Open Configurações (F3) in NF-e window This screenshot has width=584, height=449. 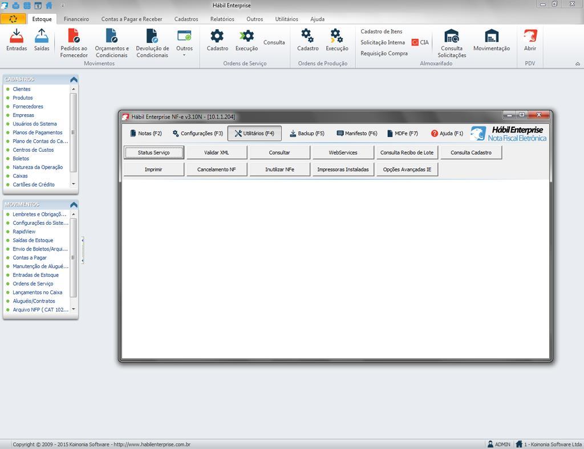pyautogui.click(x=197, y=134)
